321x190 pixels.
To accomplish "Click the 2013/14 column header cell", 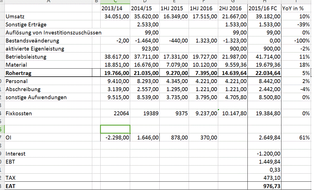I will (x=115, y=8).
